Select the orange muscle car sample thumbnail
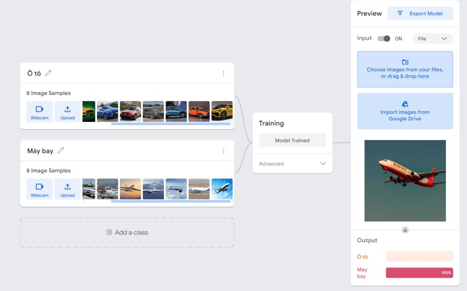Screen dimensions: 467x291 (x=199, y=111)
